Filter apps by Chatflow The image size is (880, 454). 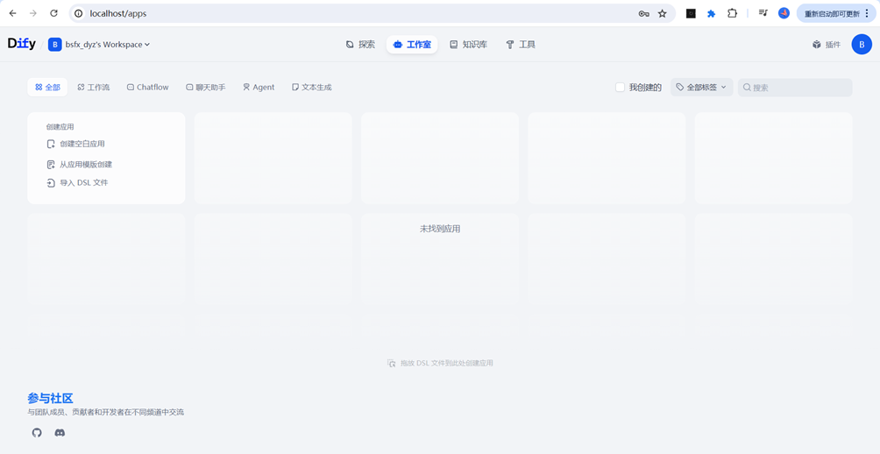[147, 87]
